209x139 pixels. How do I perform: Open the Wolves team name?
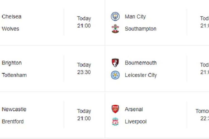pyautogui.click(x=10, y=29)
